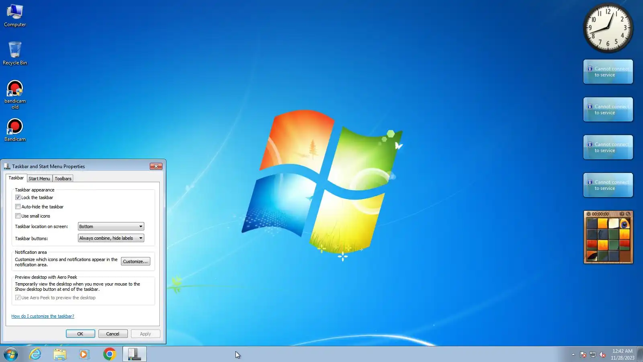Screen dimensions: 643x362
Task: Open Taskbar location on screen dropdown
Action: (111, 226)
